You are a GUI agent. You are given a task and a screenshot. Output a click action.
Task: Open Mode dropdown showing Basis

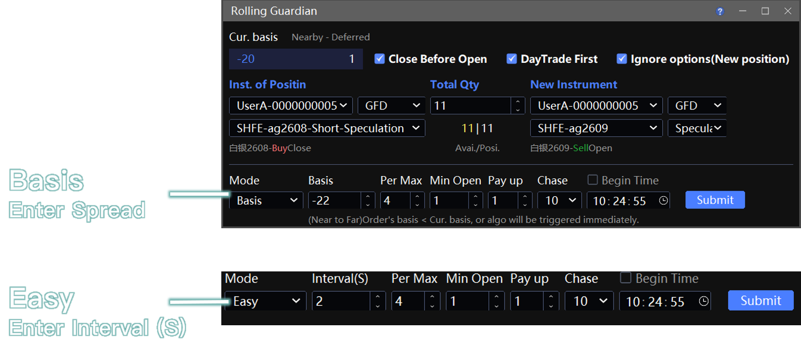[266, 200]
